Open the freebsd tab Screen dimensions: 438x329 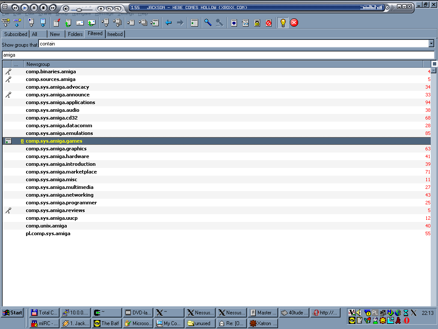(x=115, y=34)
